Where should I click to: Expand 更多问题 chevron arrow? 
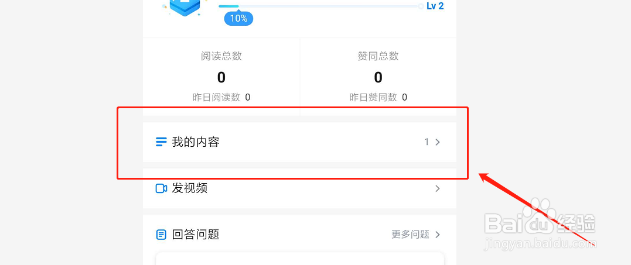pyautogui.click(x=438, y=235)
